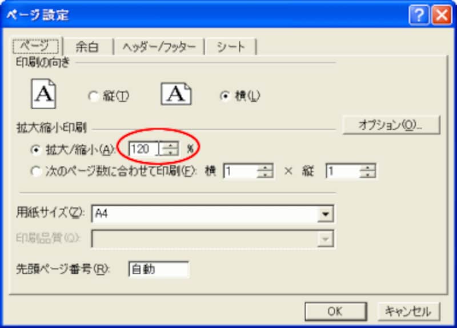Click the landscape orientation page icon
The image size is (457, 328).
(176, 94)
